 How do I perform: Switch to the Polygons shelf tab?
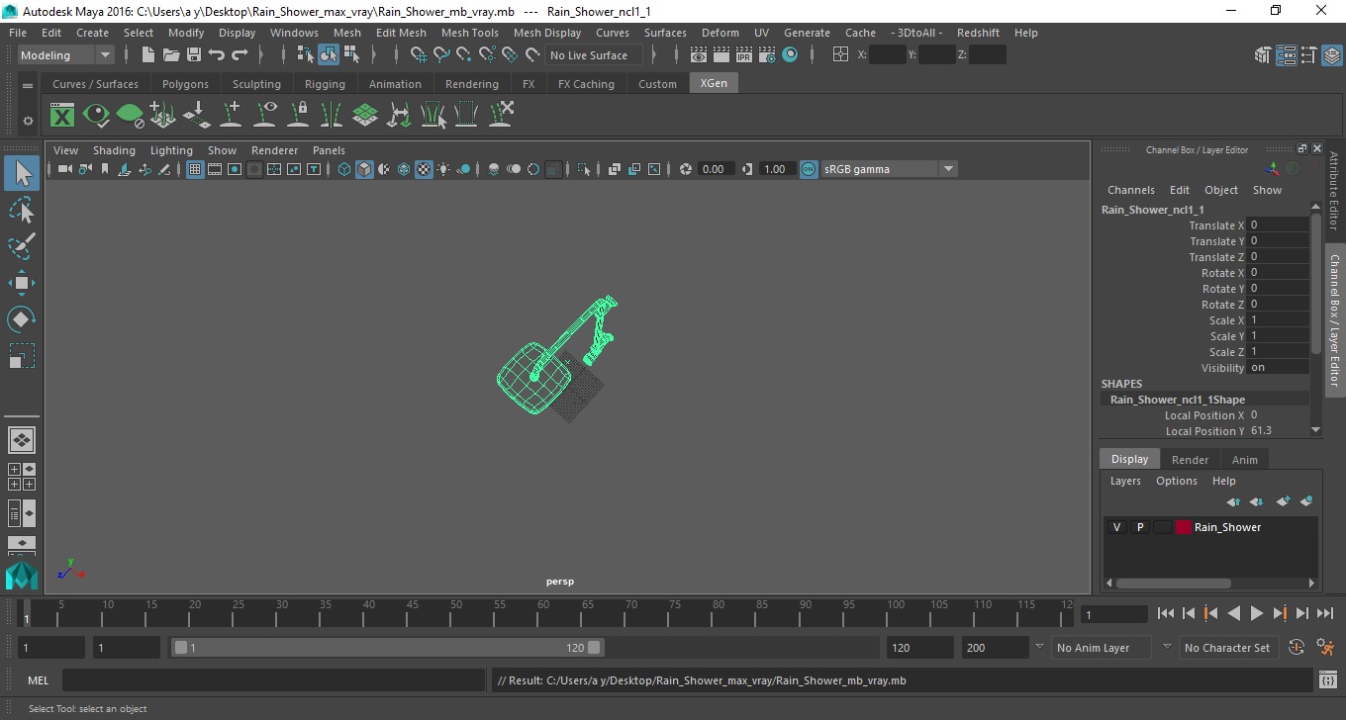[185, 84]
